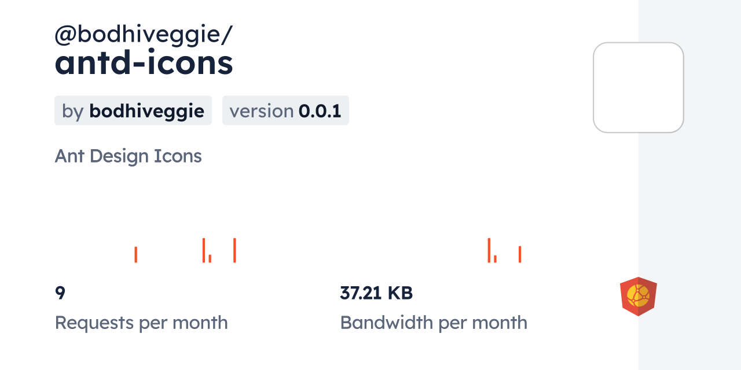Select the leftmost bar in requests chart

135,254
